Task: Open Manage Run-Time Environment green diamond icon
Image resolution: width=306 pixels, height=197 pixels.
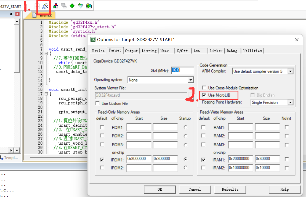Action: [72, 6]
